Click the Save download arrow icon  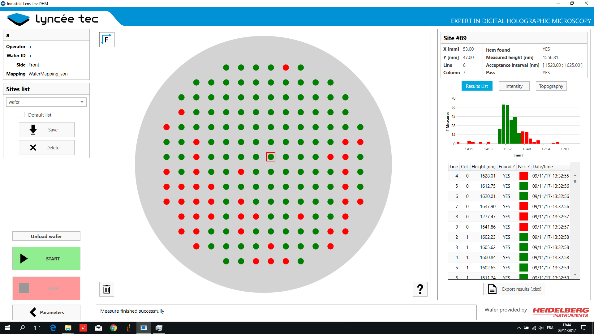click(33, 130)
